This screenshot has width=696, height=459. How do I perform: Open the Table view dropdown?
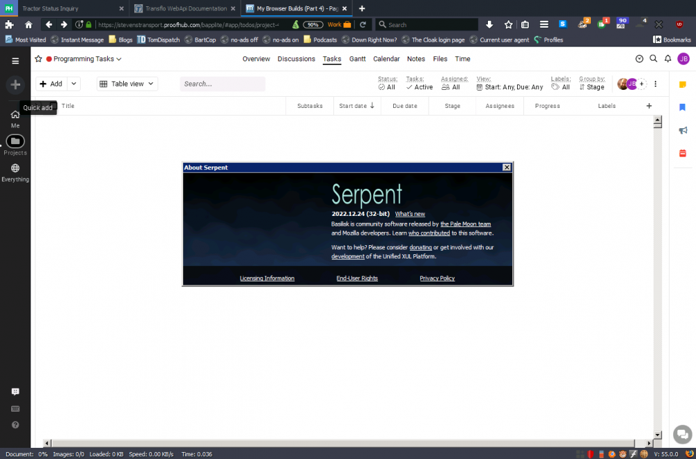(x=127, y=84)
